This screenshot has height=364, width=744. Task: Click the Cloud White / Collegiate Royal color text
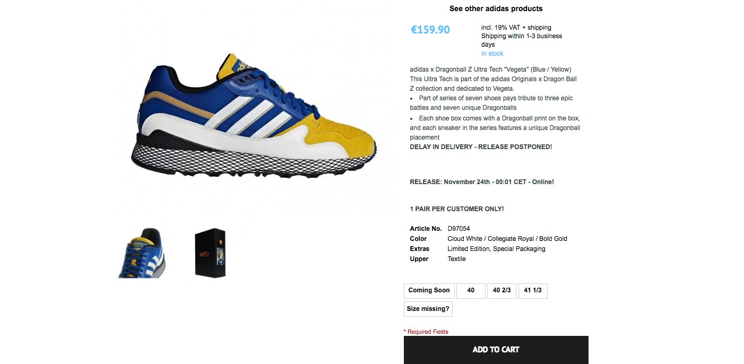point(507,239)
